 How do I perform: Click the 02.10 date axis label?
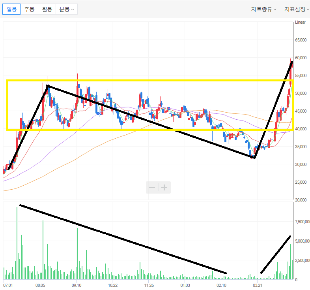[221, 285]
